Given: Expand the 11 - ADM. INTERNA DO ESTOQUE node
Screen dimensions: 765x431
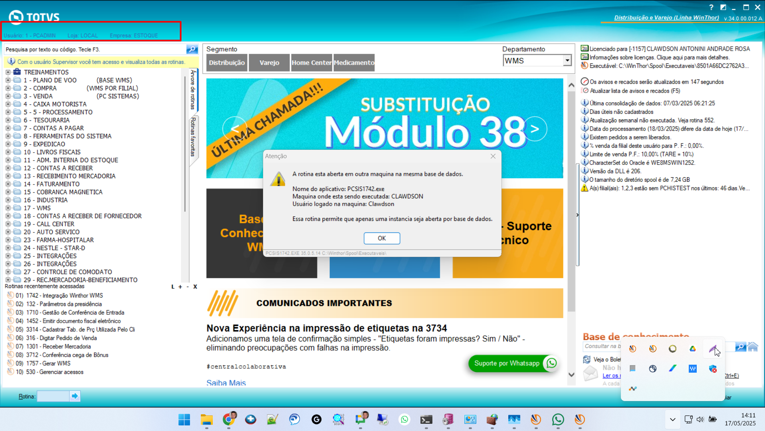Looking at the screenshot, I should 8,160.
